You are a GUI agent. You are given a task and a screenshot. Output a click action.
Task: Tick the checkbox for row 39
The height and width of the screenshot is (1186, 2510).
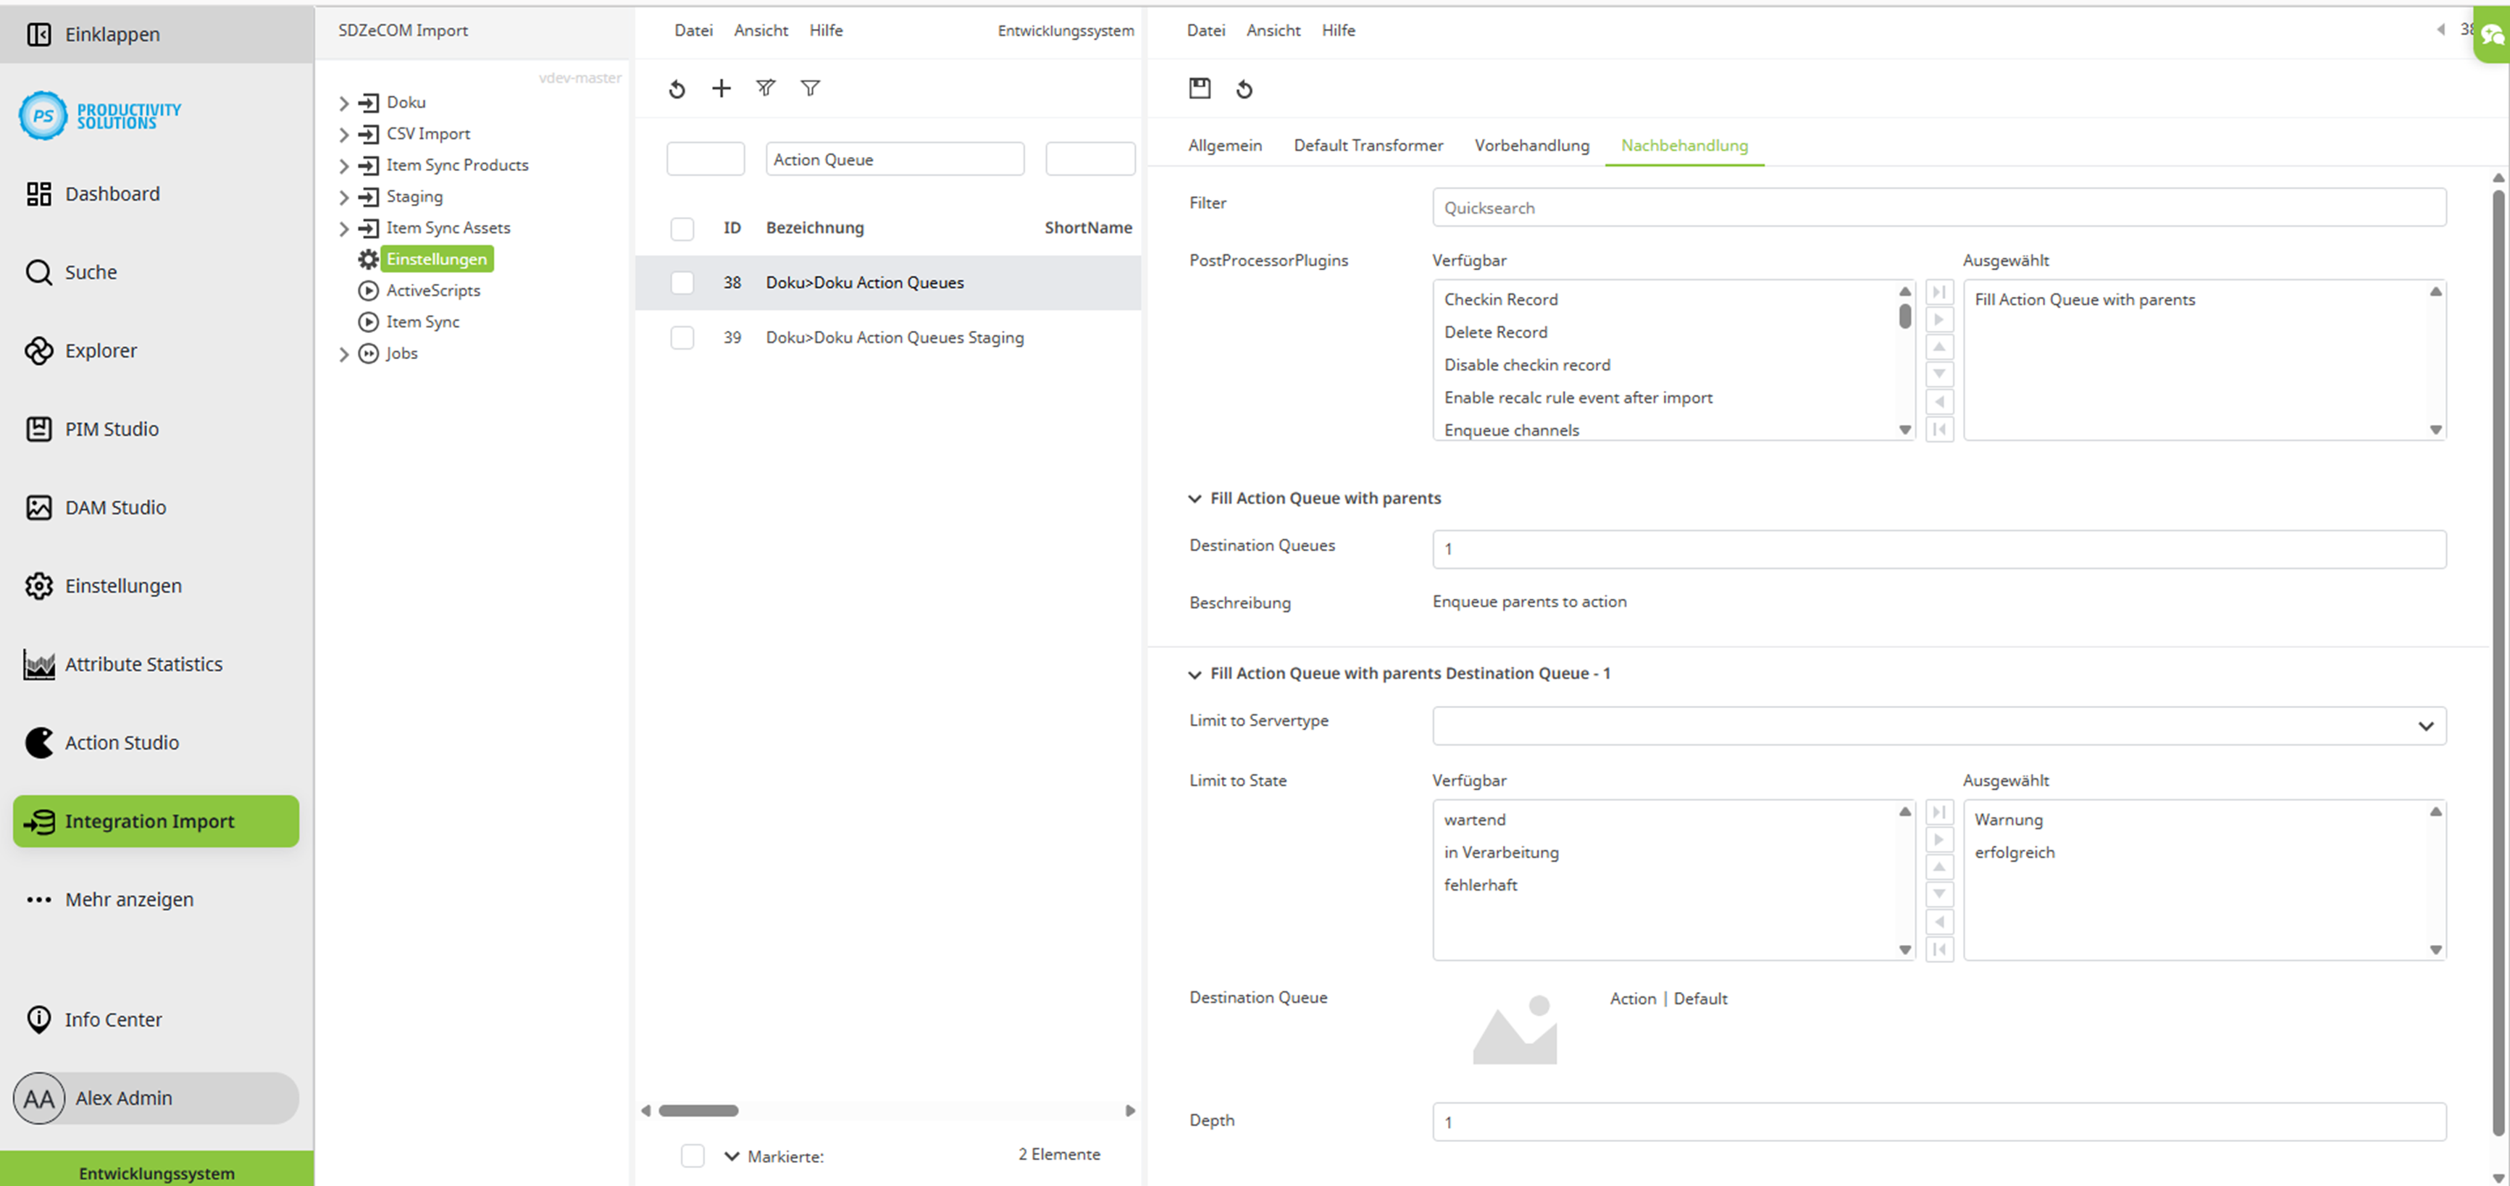pos(682,337)
